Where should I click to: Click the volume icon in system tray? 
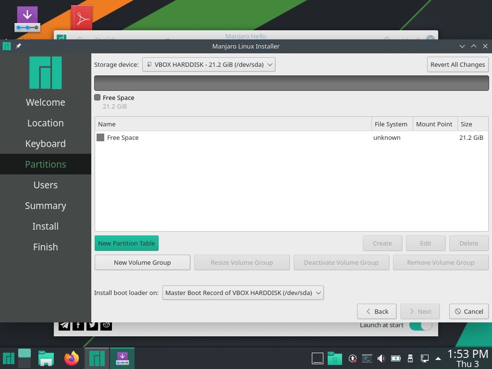pos(381,358)
